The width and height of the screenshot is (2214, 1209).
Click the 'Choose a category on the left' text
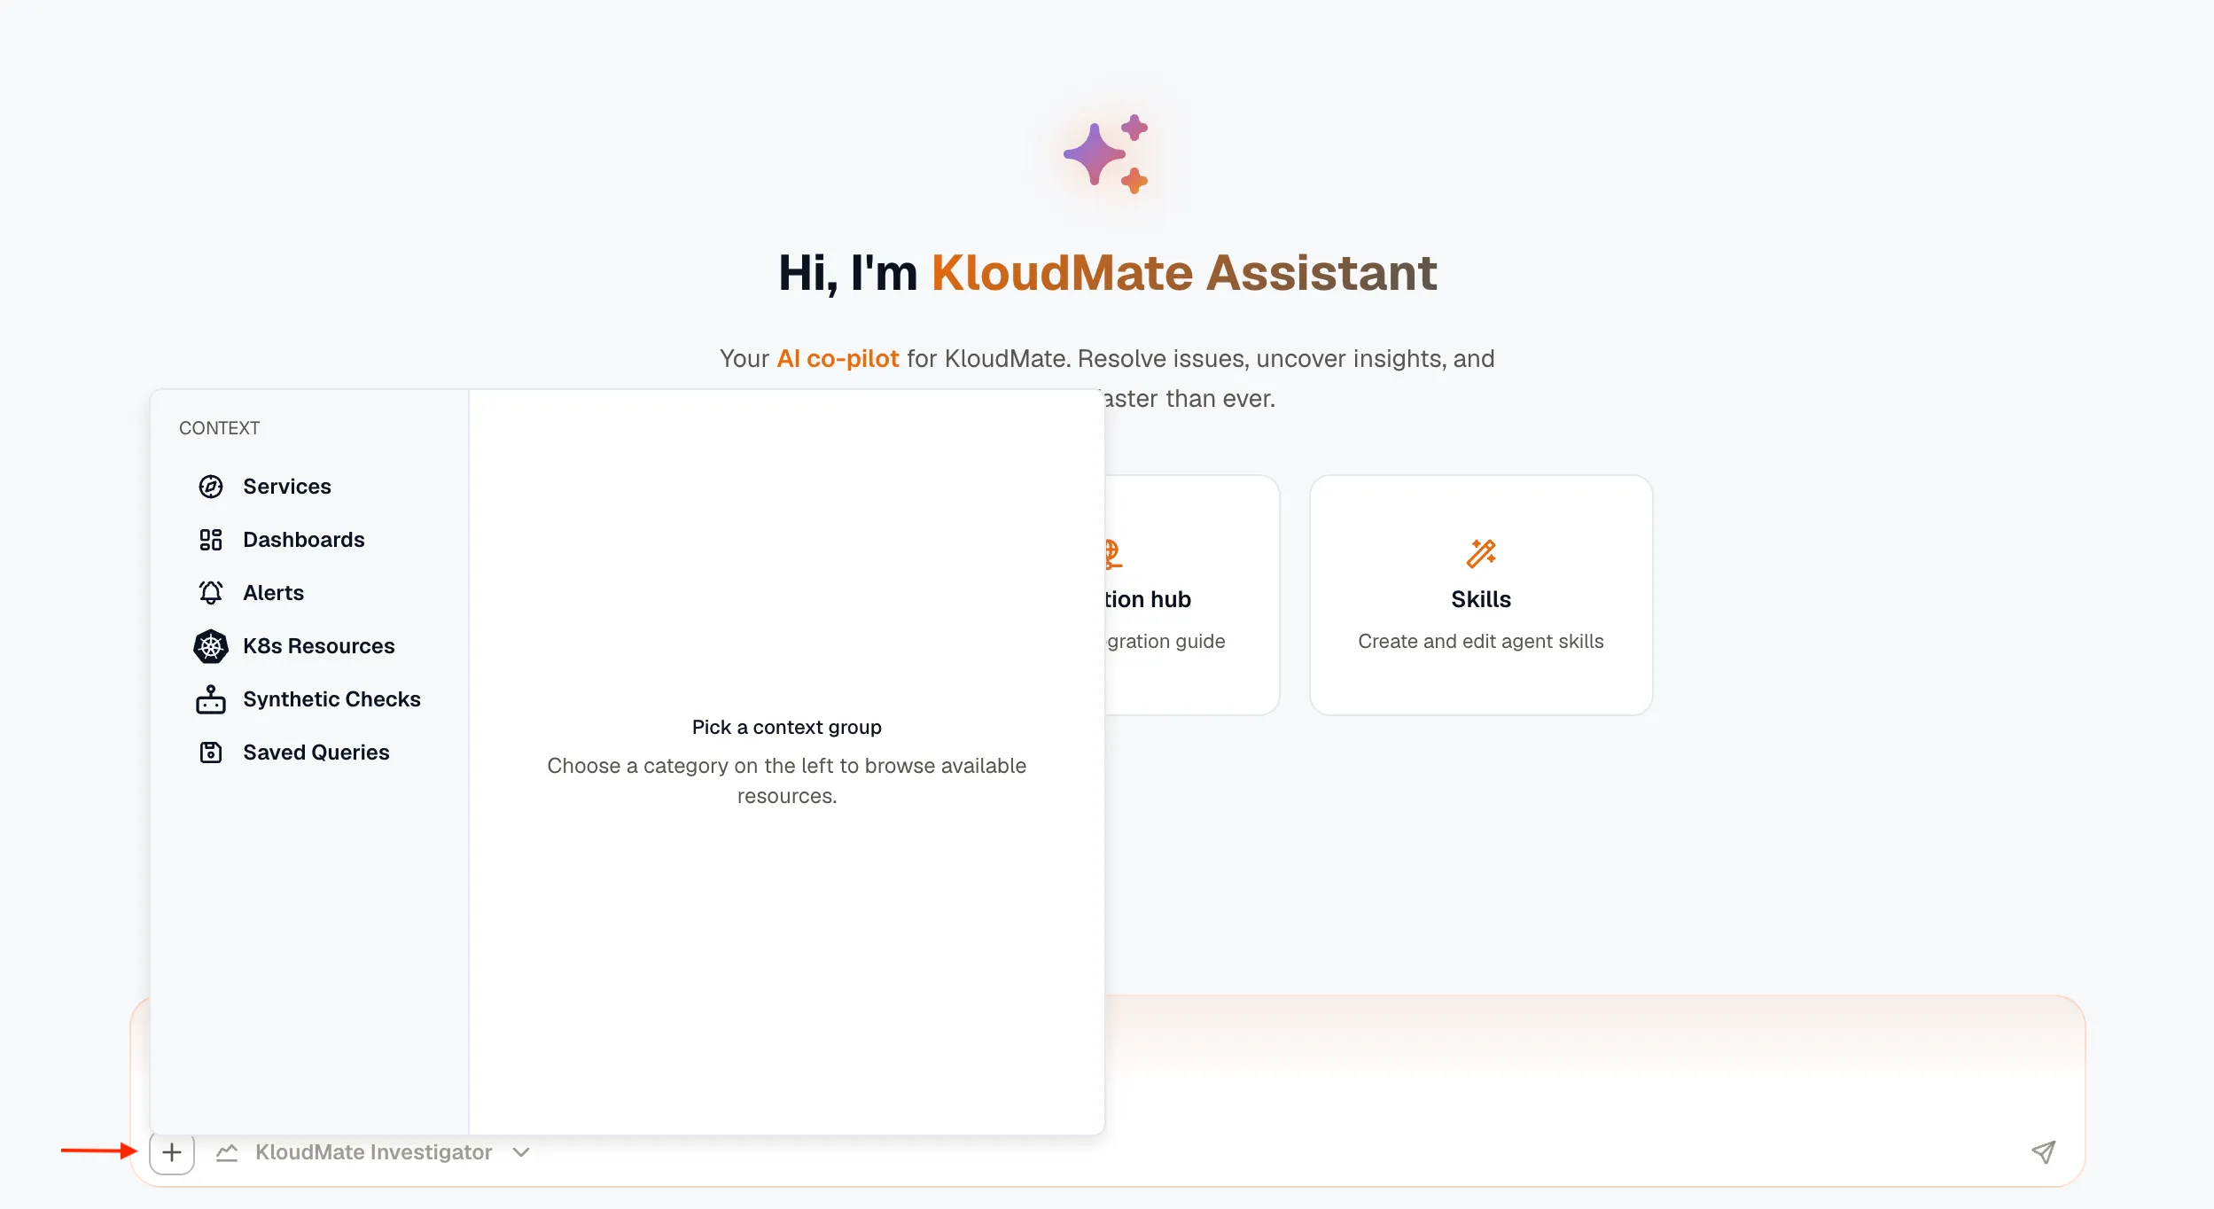click(787, 781)
